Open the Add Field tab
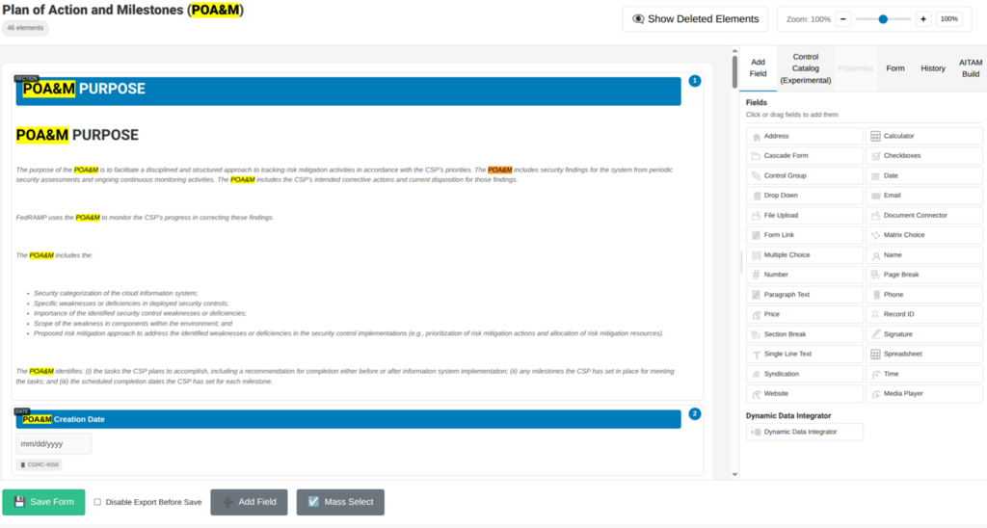987x528 pixels. pyautogui.click(x=758, y=68)
